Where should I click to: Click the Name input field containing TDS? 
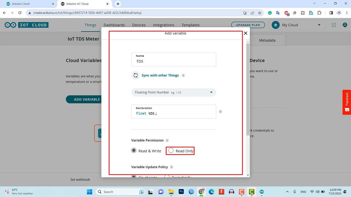point(174,61)
